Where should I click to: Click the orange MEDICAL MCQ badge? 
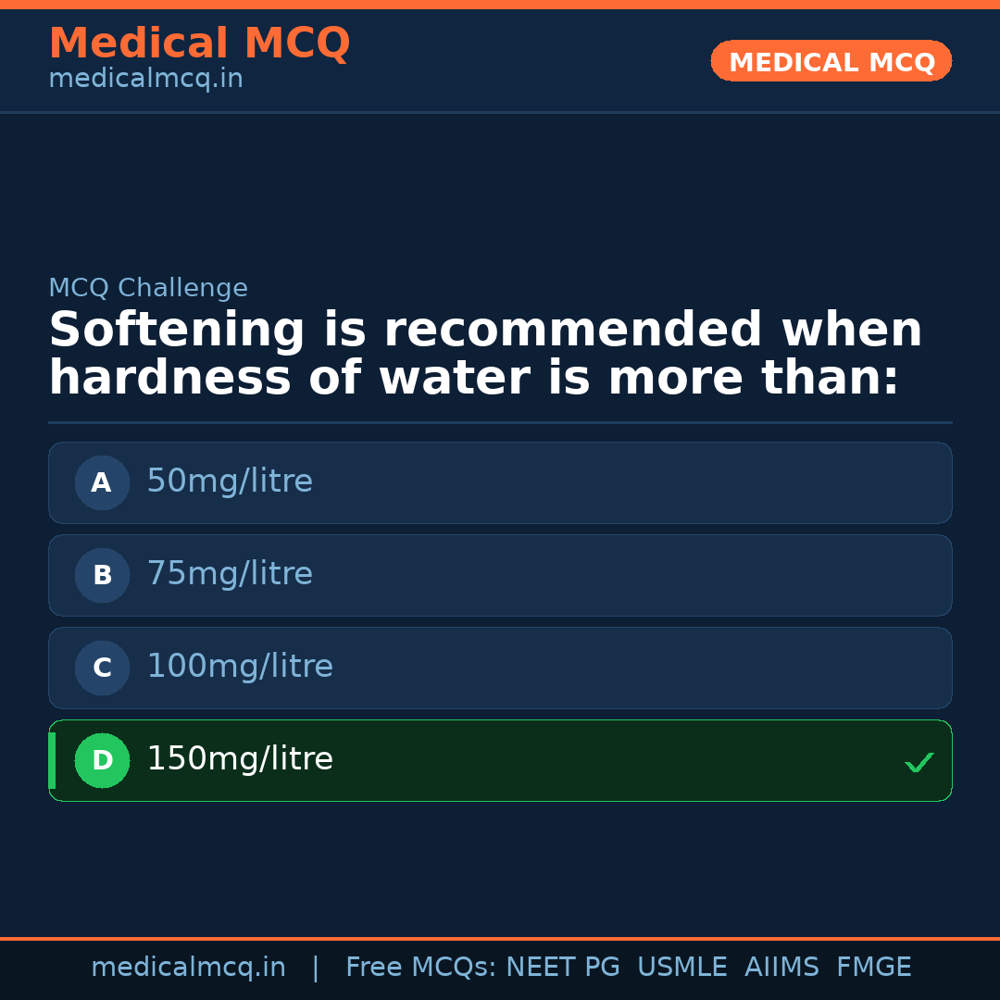(831, 62)
